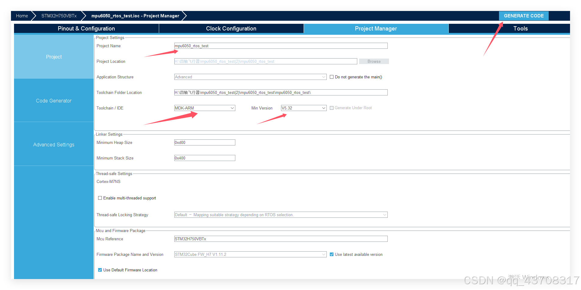The height and width of the screenshot is (290, 581).
Task: Click the Project Location field
Action: (x=266, y=61)
